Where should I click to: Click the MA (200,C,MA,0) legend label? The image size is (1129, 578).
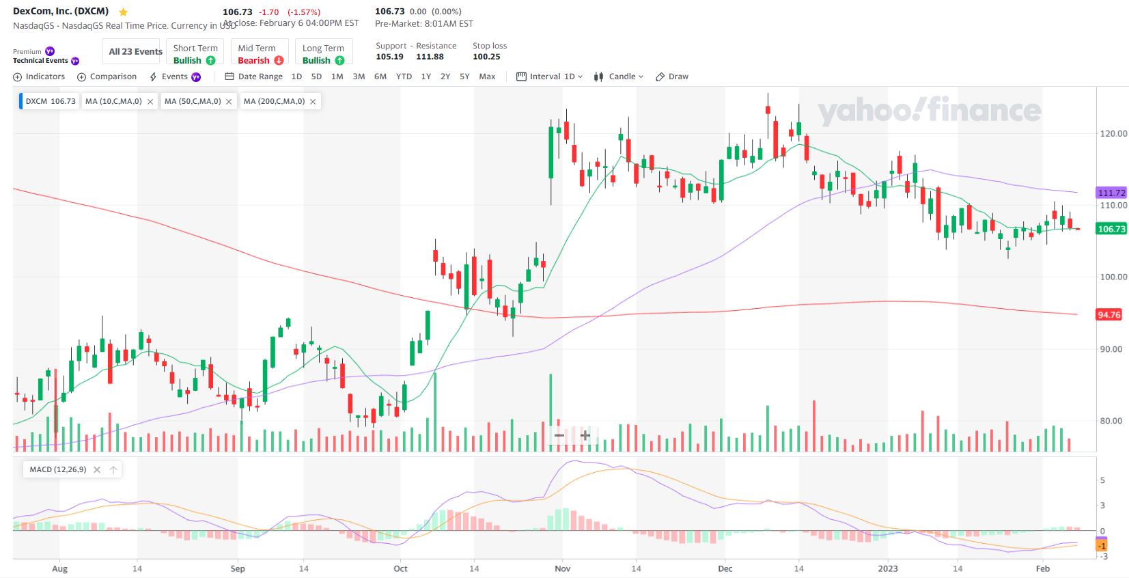coord(274,101)
